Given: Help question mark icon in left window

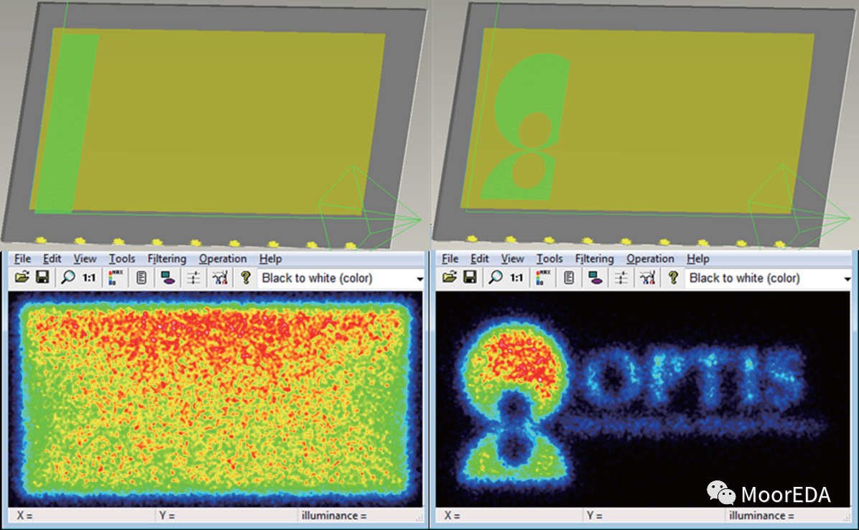Looking at the screenshot, I should [x=246, y=278].
